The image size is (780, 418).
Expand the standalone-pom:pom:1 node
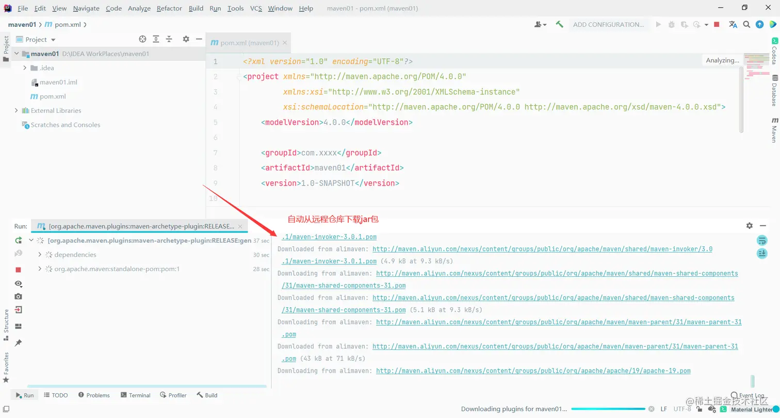40,269
